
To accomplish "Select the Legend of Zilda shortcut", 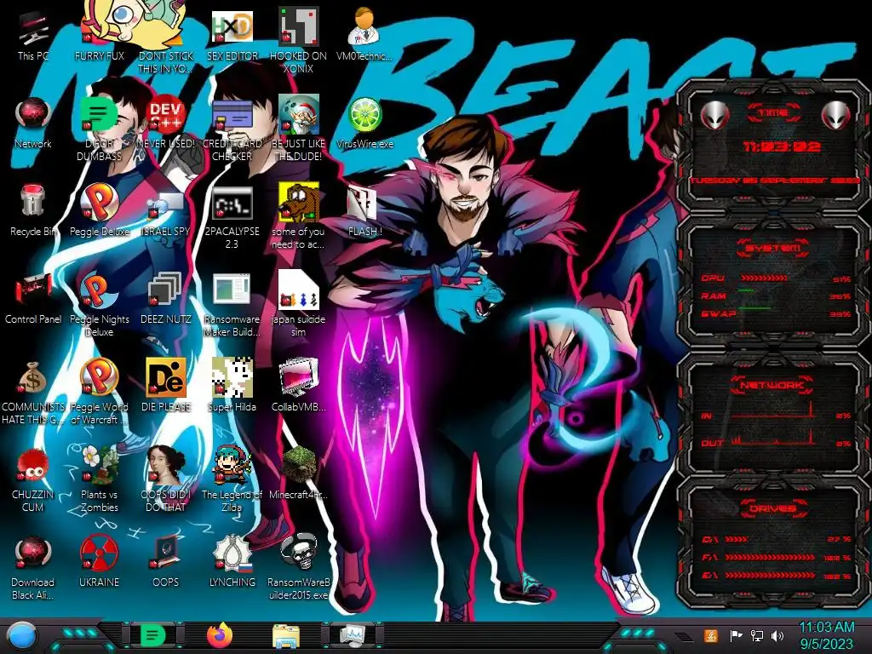I will tap(232, 479).
